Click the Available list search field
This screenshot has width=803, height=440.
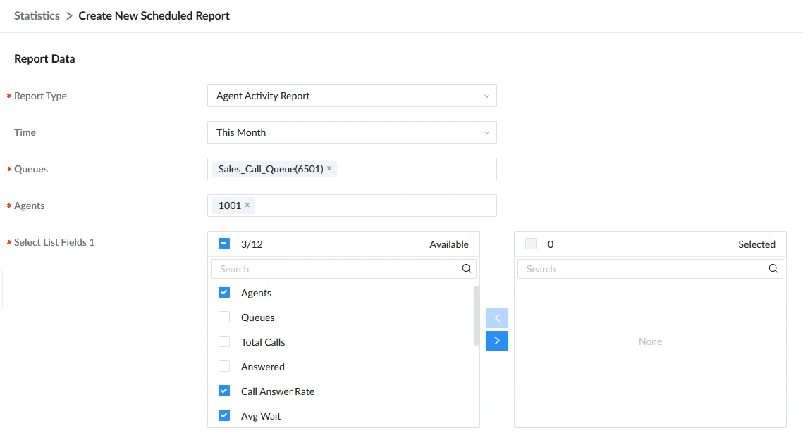pyautogui.click(x=343, y=269)
